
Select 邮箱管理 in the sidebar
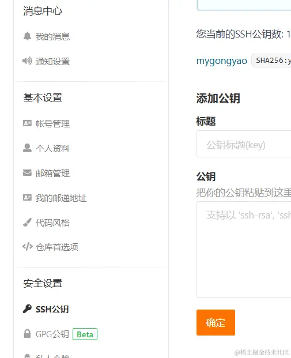(52, 173)
